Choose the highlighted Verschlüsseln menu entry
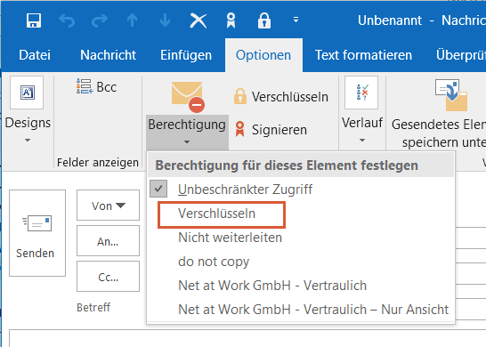 click(222, 214)
